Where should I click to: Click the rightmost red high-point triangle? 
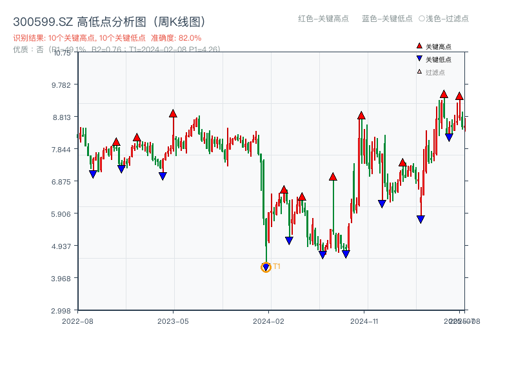459,96
